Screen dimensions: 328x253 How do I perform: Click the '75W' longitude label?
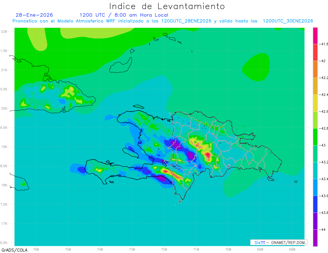click(68, 249)
